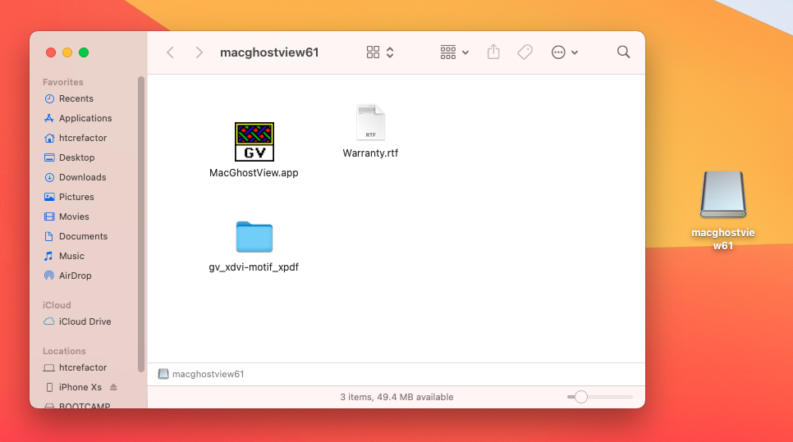Viewport: 793px width, 442px height.
Task: Click the icon size slider knob
Action: (x=580, y=397)
